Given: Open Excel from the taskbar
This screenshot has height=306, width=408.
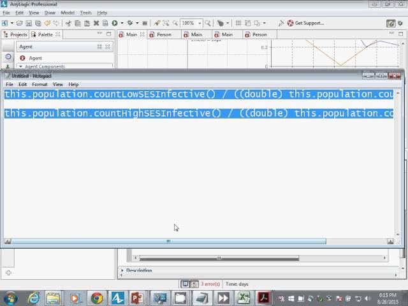Looking at the screenshot, I should click(x=244, y=298).
